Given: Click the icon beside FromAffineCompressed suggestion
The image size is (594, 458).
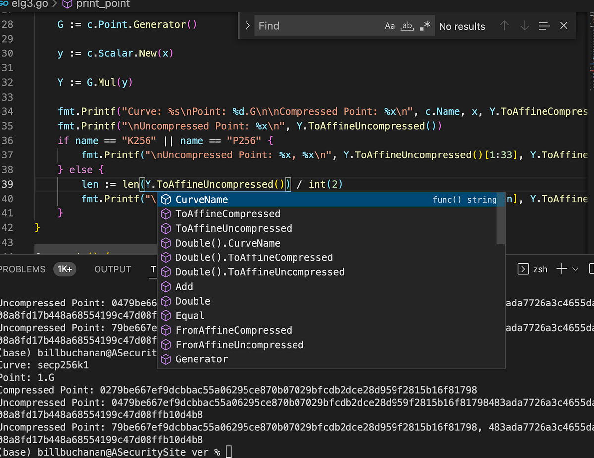Looking at the screenshot, I should click(166, 330).
